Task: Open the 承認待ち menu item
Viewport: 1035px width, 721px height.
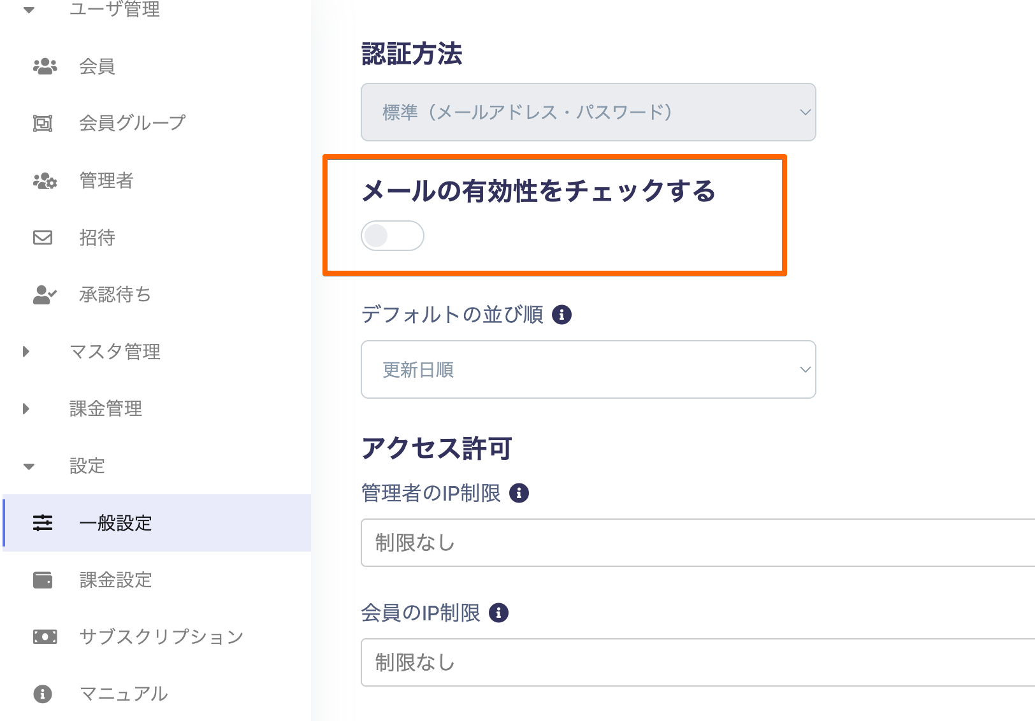Action: click(115, 294)
